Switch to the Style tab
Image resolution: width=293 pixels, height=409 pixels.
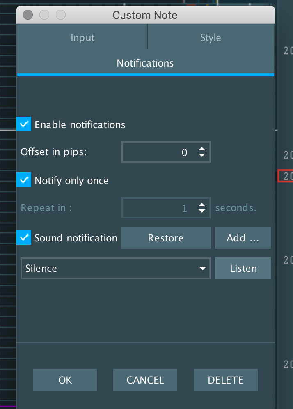click(x=210, y=37)
